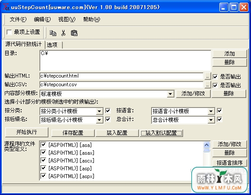251x195 pixels.
Task: Switch to the 源代码行数统计 tab
Action: pos(23,44)
